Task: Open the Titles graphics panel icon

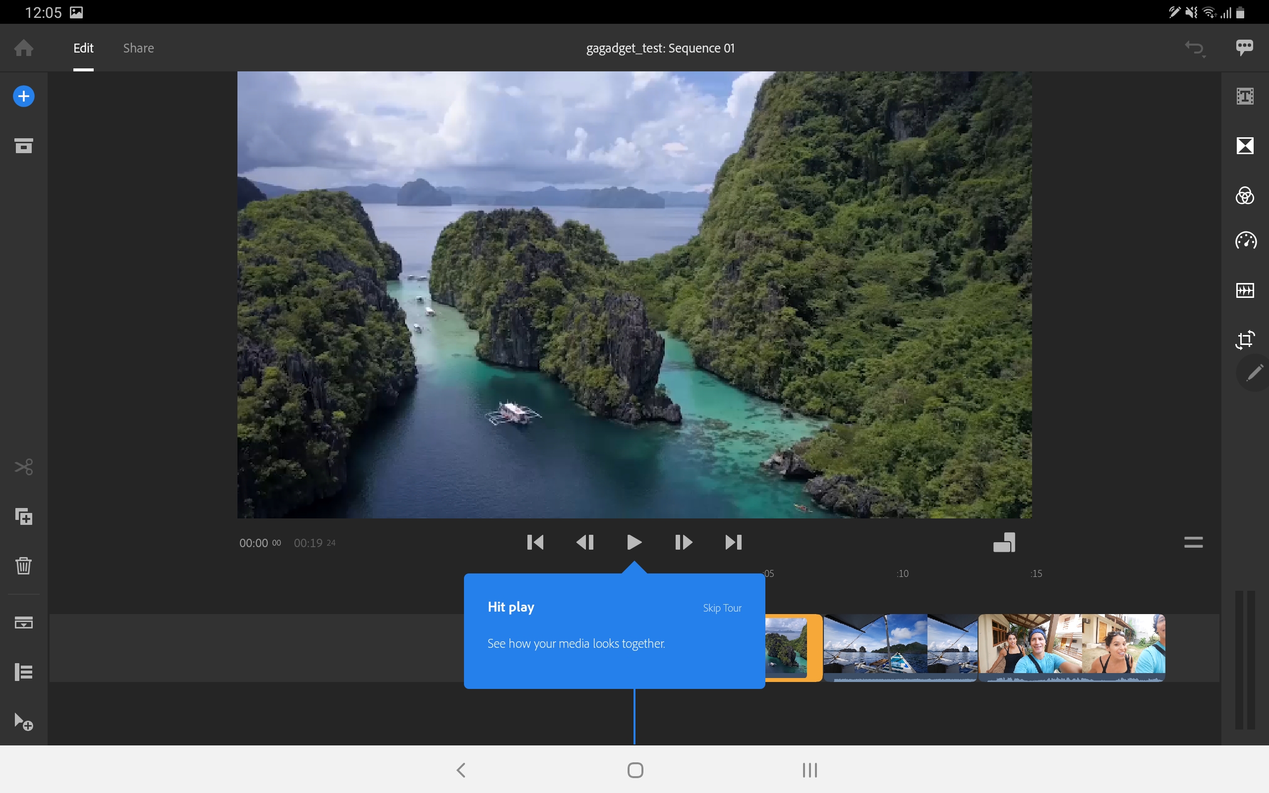Action: coord(1245,97)
